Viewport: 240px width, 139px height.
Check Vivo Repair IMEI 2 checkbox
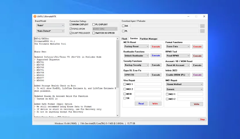tap(125, 89)
